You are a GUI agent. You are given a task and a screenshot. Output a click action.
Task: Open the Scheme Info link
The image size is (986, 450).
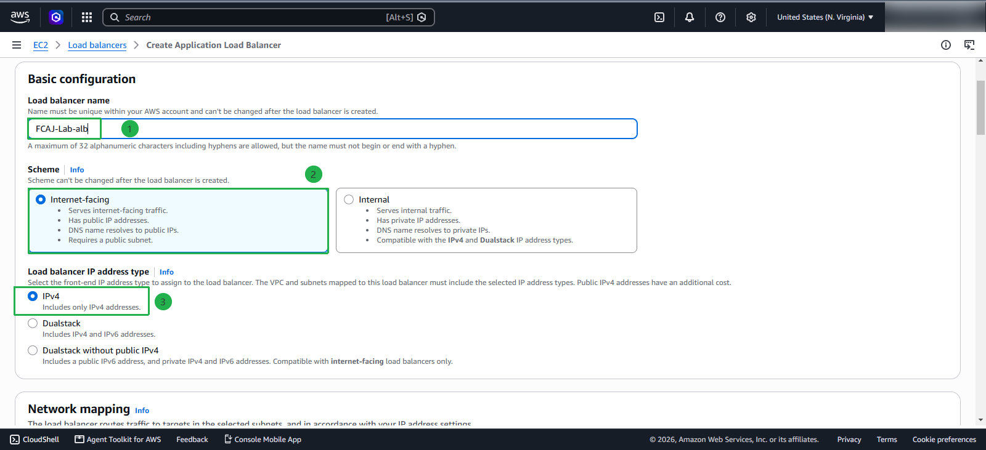click(x=77, y=170)
